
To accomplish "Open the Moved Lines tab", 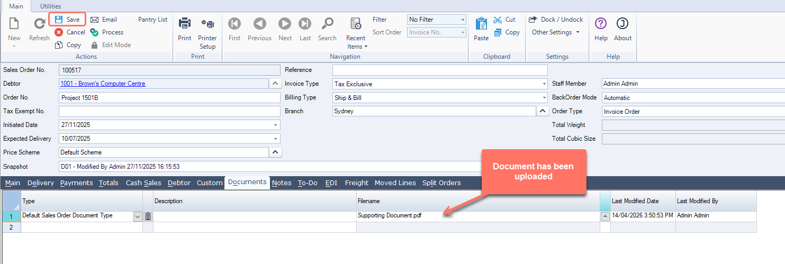I will point(395,183).
